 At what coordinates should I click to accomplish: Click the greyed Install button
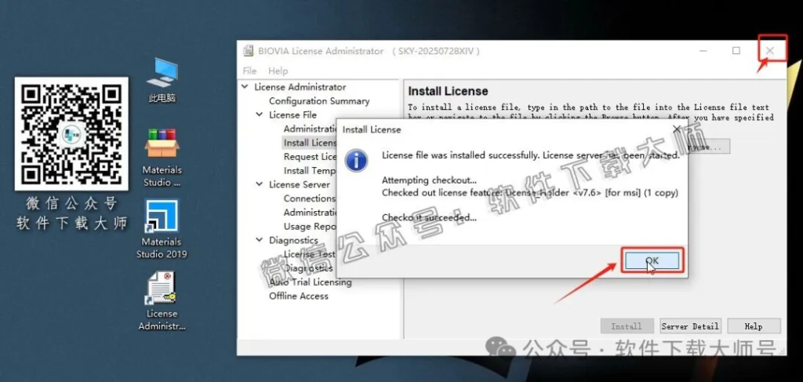[627, 326]
